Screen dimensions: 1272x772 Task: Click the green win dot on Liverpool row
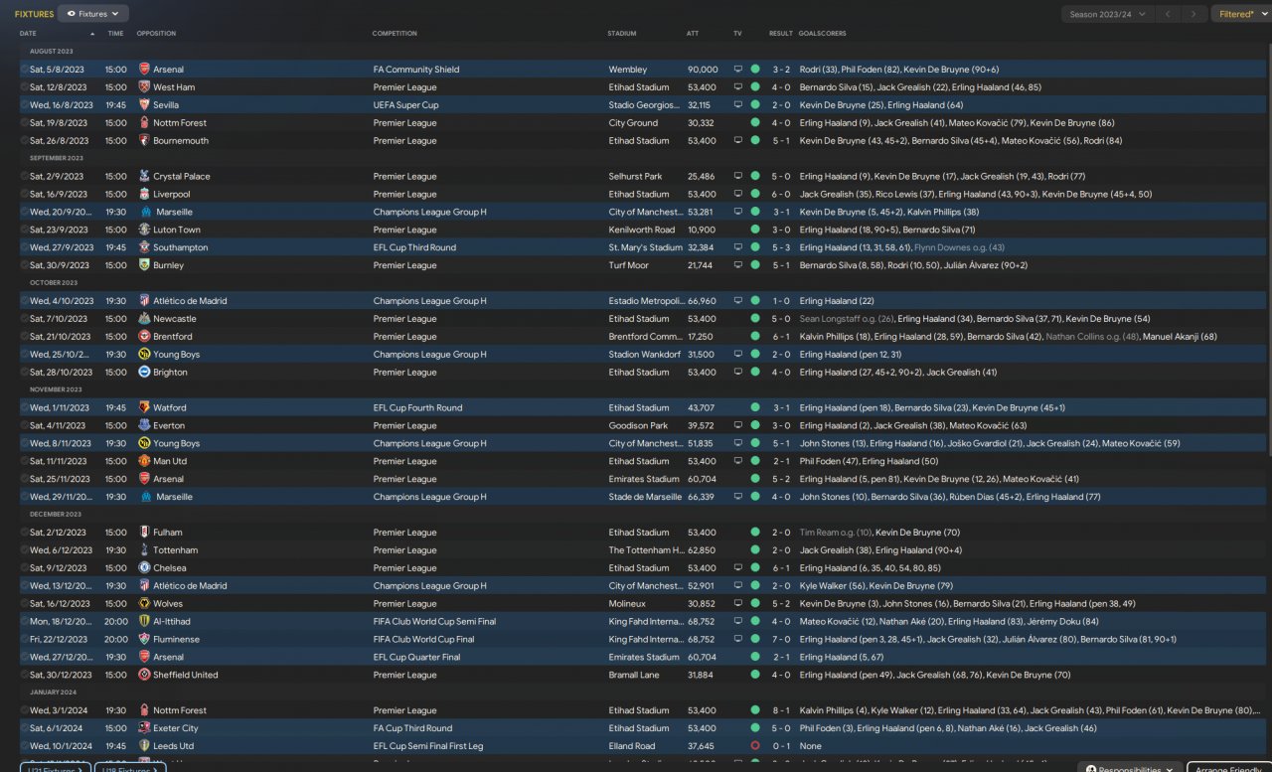(x=755, y=195)
